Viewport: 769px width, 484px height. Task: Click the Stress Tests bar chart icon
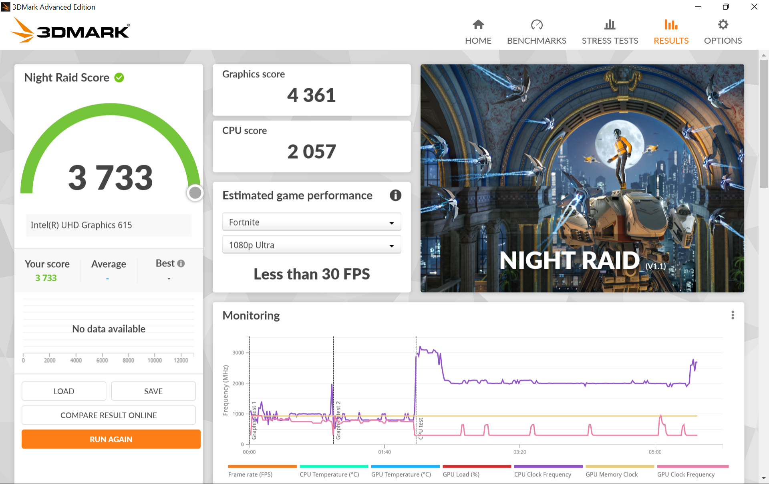tap(610, 25)
